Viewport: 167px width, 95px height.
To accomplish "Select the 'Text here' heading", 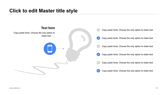I will pyautogui.click(x=48, y=28).
